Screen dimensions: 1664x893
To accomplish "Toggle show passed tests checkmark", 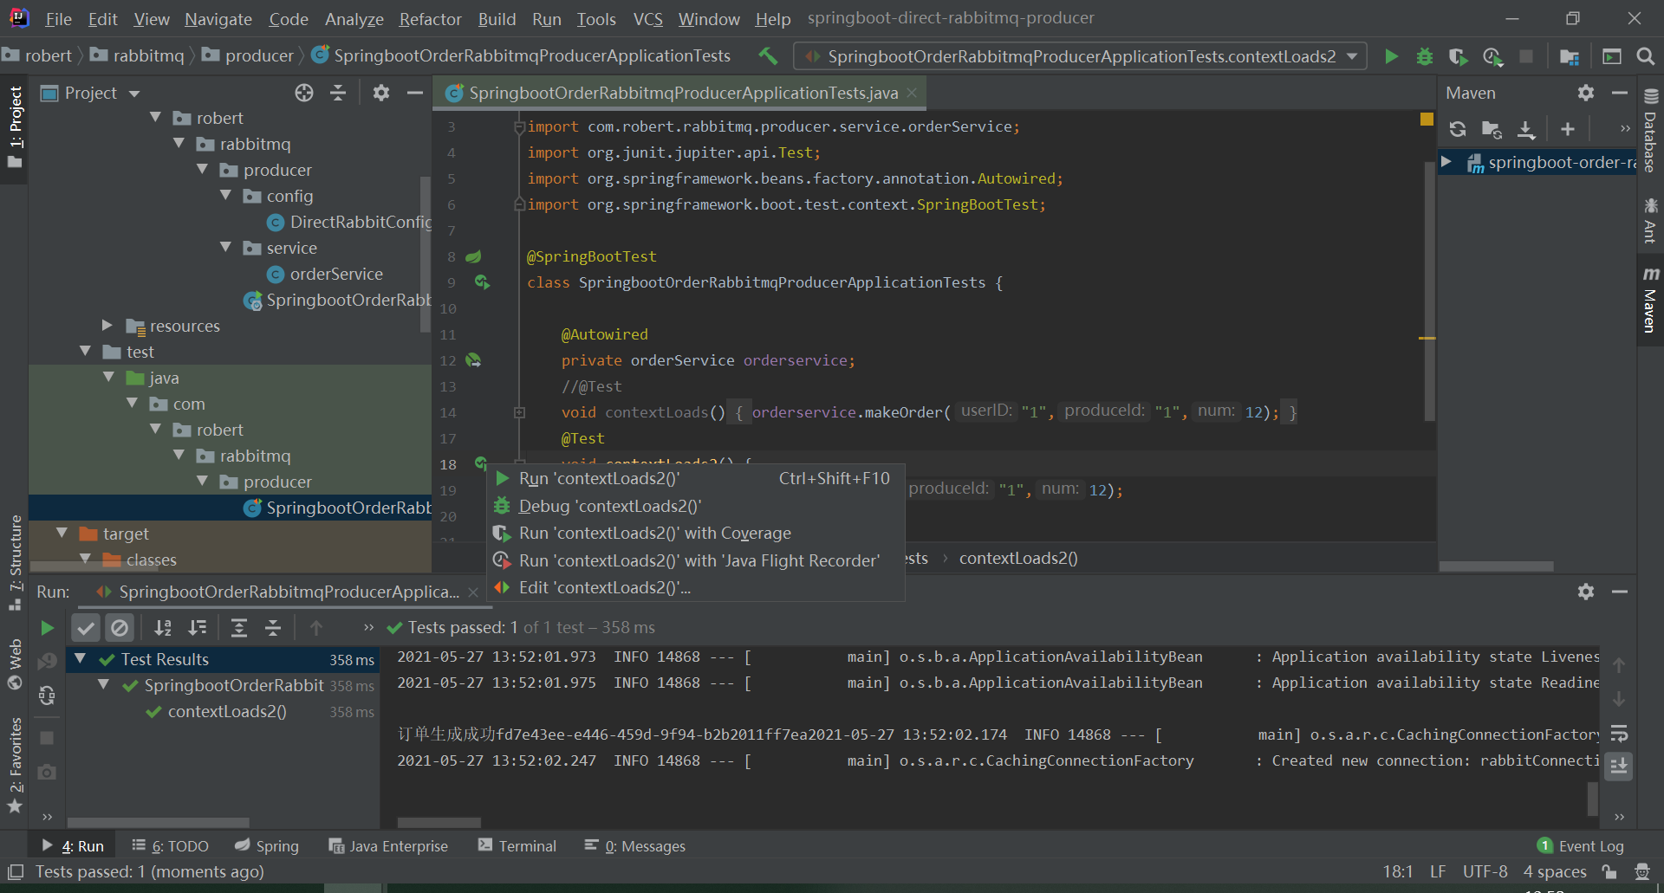I will tap(86, 628).
